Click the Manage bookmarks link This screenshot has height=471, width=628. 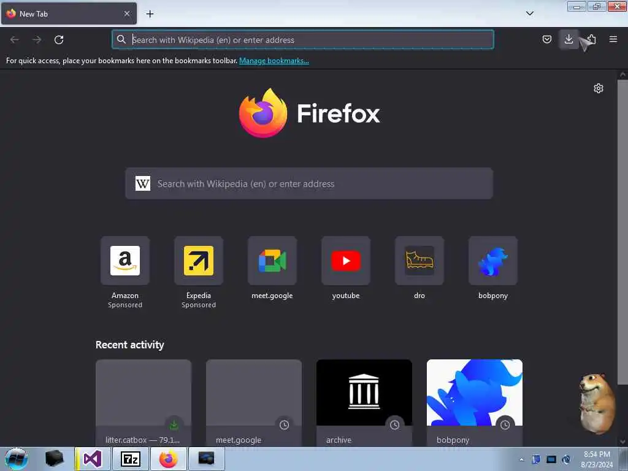click(274, 61)
